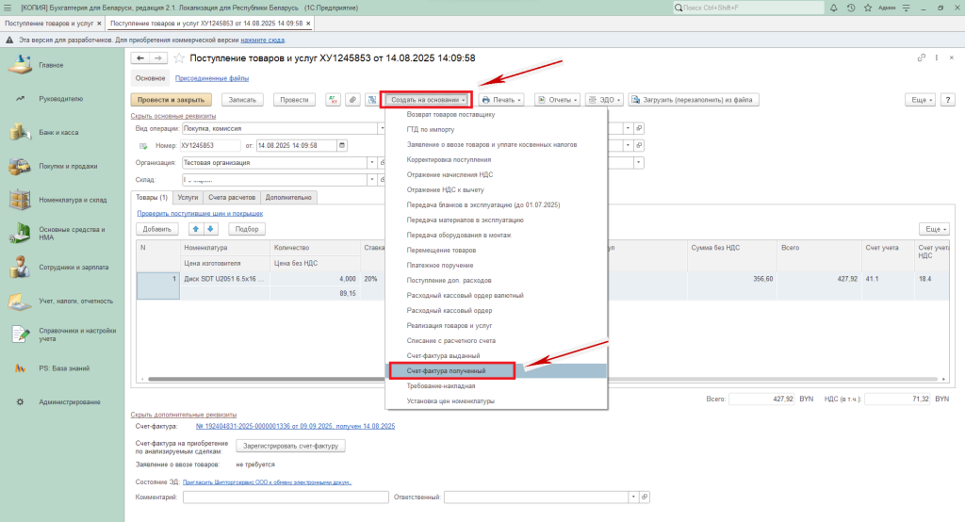The width and height of the screenshot is (965, 522).
Task: Get document link icon at top right
Action: [x=922, y=58]
